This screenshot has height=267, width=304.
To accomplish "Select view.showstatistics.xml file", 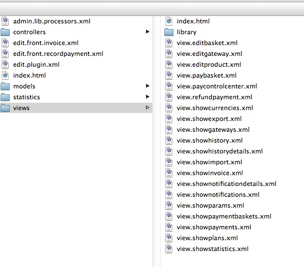I will 212,249.
